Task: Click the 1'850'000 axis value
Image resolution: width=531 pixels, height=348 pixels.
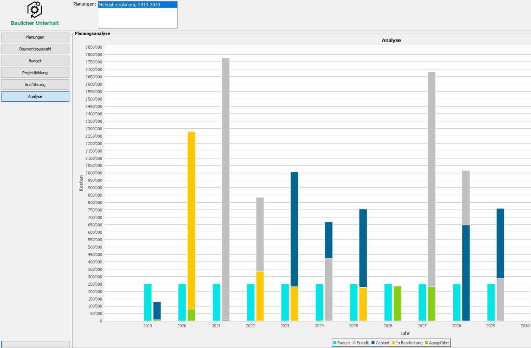Action: [94, 47]
